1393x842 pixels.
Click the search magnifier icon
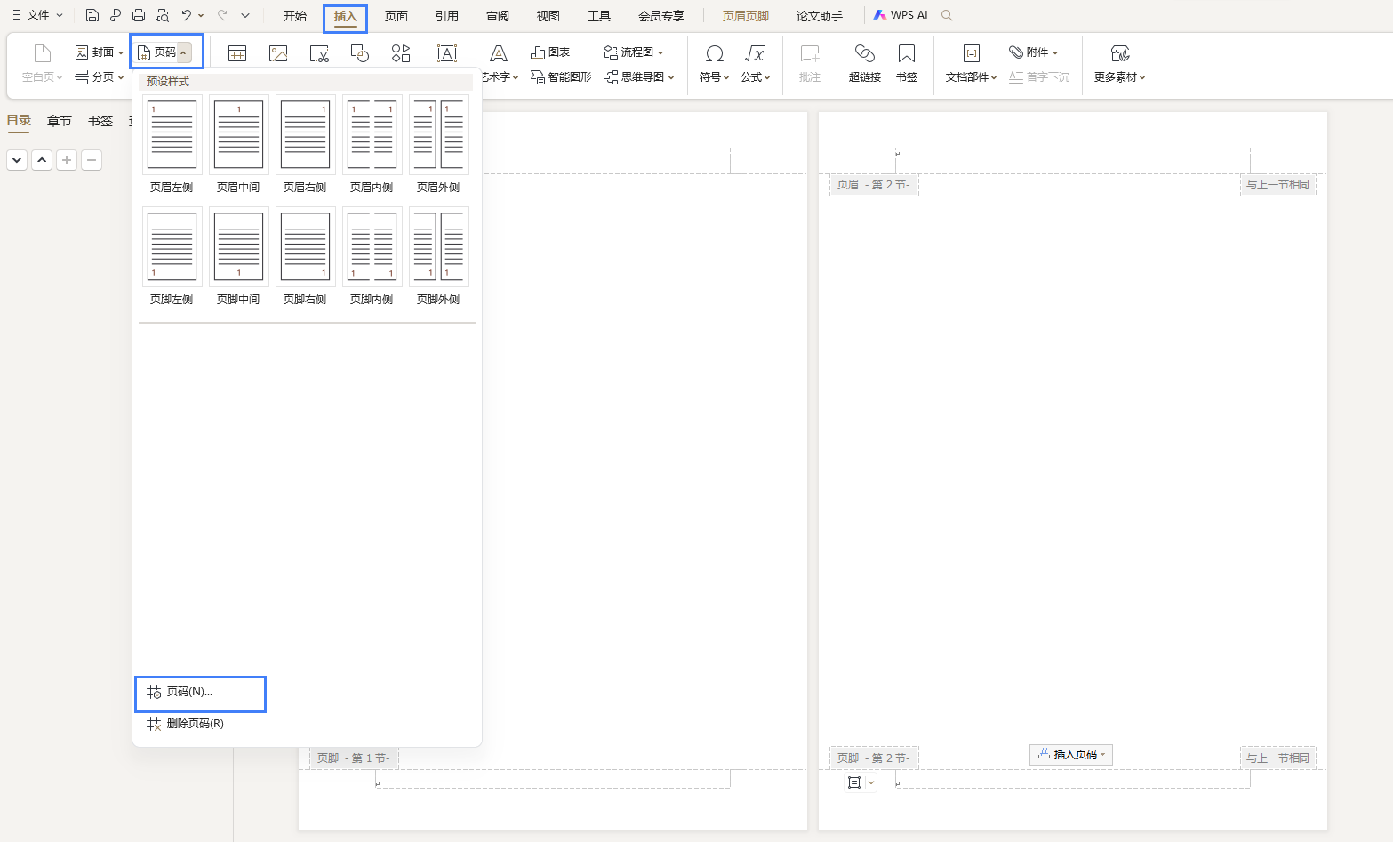948,15
